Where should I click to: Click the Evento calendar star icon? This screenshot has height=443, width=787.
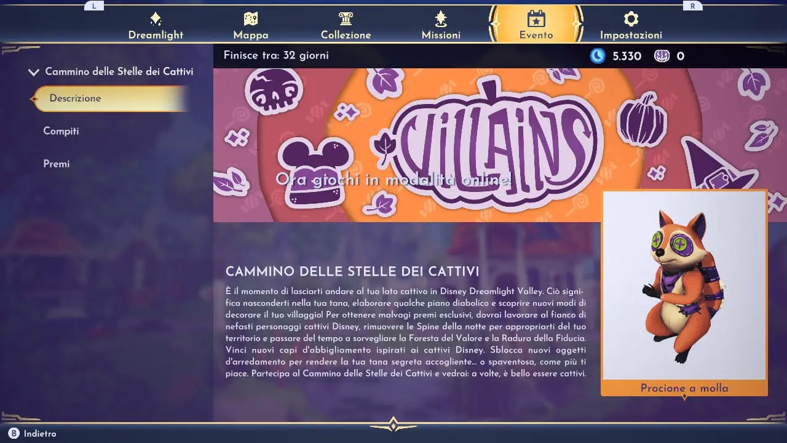(536, 18)
